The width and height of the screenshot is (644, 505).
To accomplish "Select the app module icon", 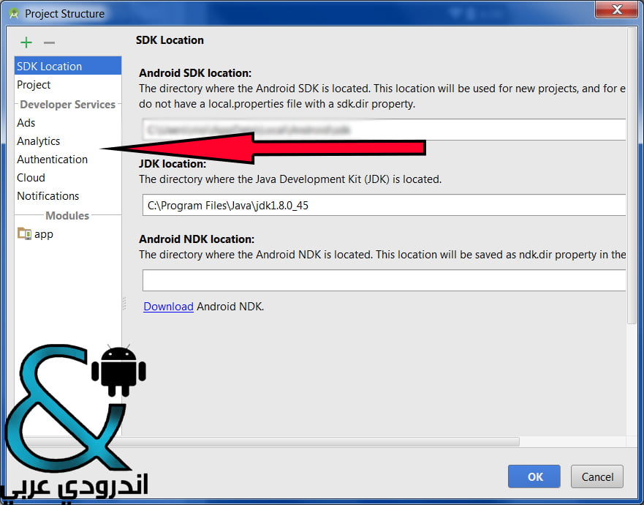I will 24,233.
